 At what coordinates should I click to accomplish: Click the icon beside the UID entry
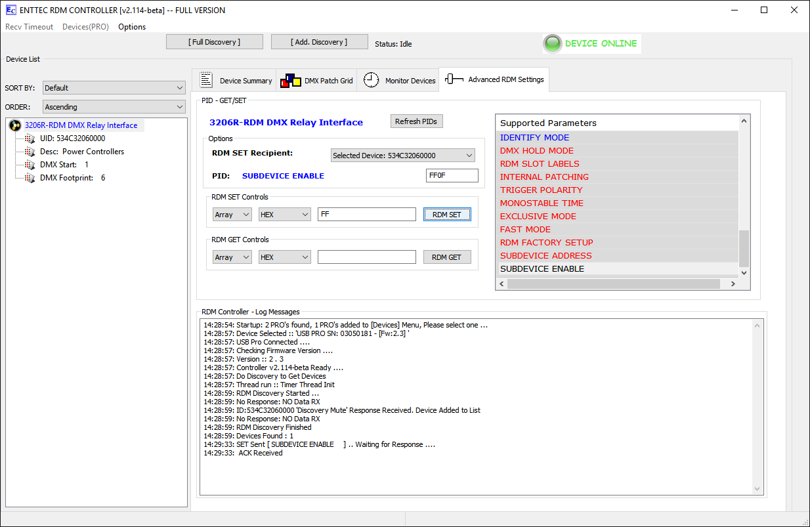(30, 138)
